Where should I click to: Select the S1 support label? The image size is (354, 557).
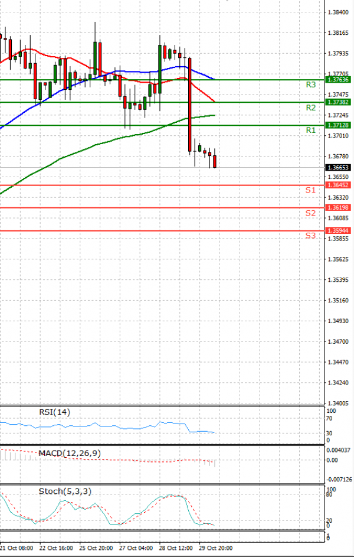coord(311,190)
